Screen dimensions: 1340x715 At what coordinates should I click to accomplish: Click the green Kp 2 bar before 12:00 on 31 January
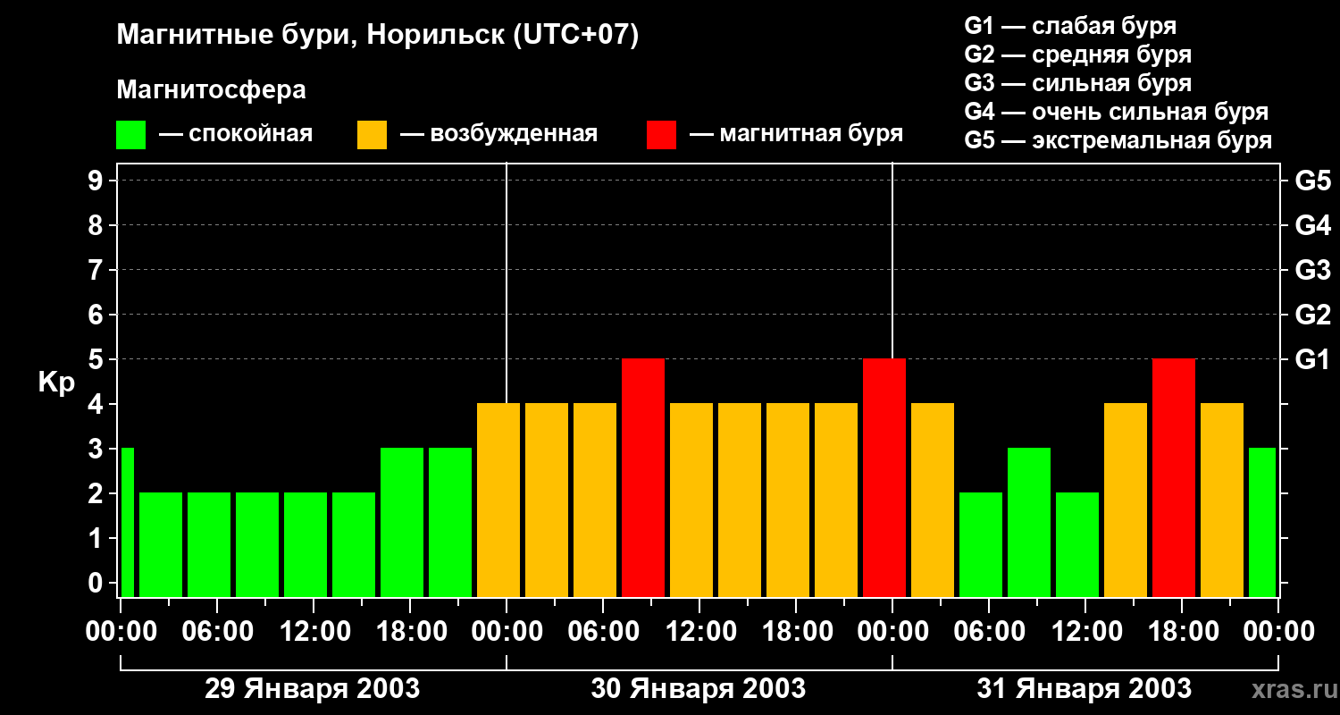1077,545
